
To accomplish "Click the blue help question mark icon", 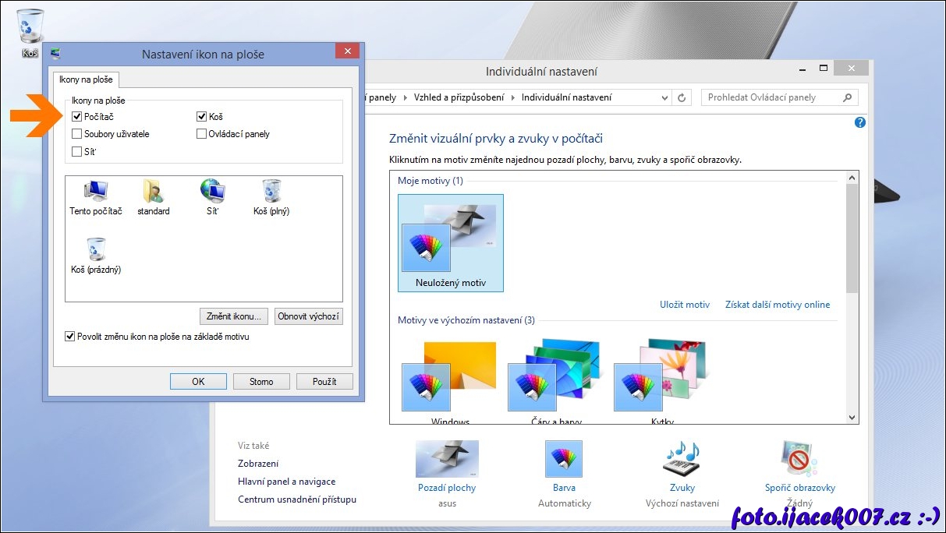I will coord(860,122).
